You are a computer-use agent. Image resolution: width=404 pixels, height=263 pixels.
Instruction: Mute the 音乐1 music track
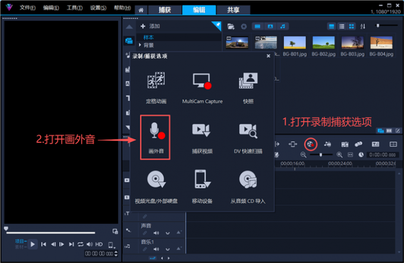click(156, 249)
